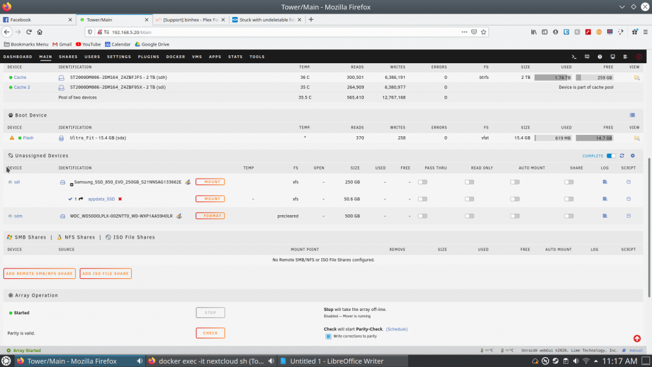This screenshot has width=652, height=367.
Task: Toggle the COMPLETE switch in Unassigned Devices
Action: click(x=611, y=156)
